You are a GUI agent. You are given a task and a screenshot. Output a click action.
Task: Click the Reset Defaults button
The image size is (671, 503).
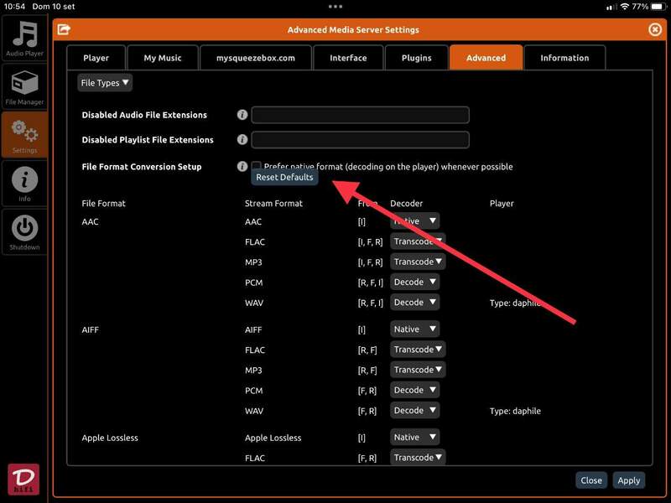[284, 178]
